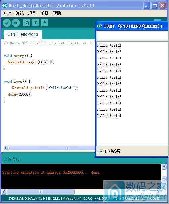Click the comment line at top of sketch
This screenshot has height=204, width=169.
48,43
